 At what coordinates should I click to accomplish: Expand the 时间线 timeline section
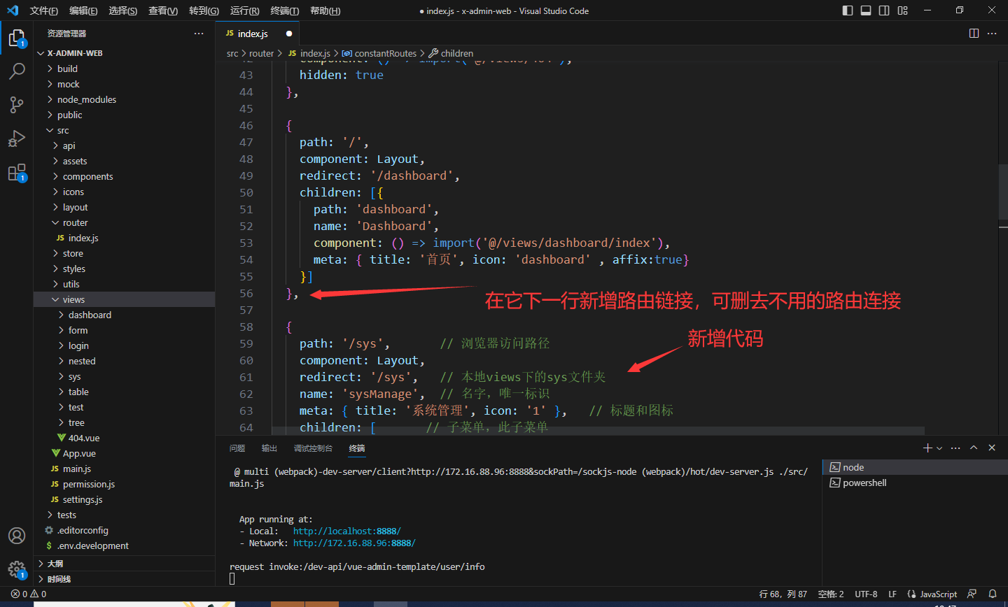(x=124, y=579)
